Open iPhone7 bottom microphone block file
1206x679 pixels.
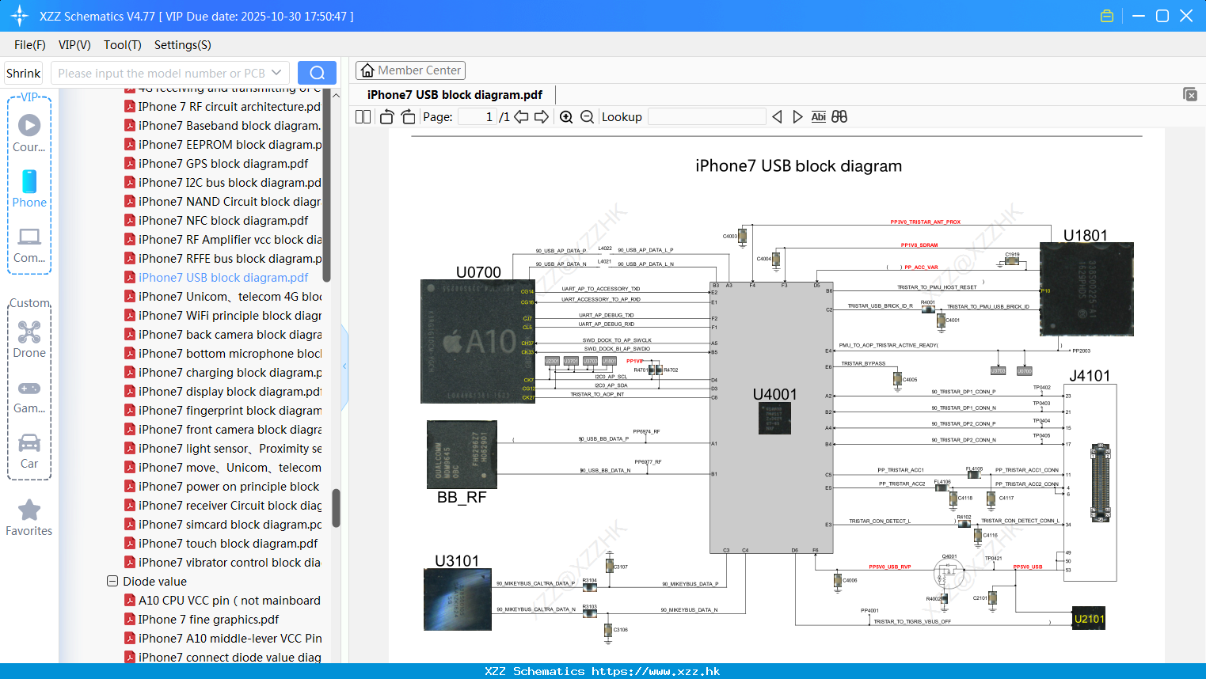pos(223,354)
